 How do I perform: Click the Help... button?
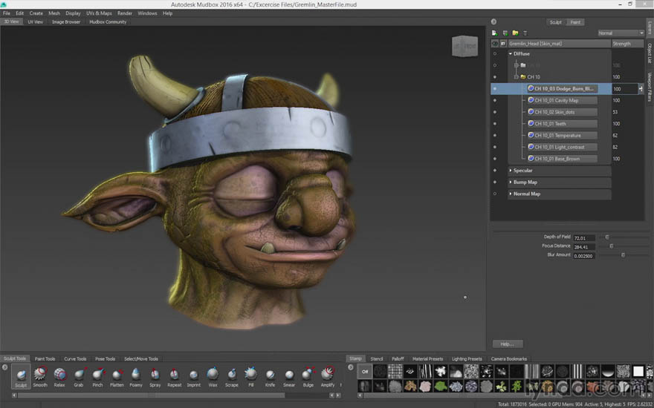tap(508, 344)
